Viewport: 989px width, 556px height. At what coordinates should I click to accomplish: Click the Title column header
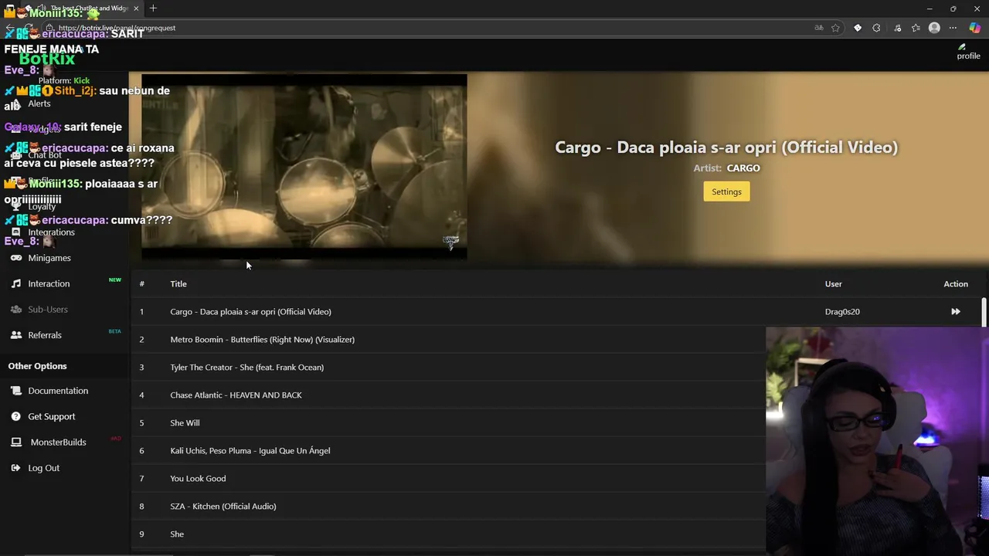[x=178, y=283]
